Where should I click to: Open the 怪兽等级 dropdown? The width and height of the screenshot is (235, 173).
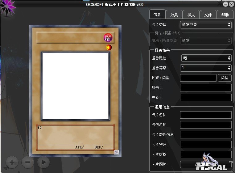tap(206, 68)
